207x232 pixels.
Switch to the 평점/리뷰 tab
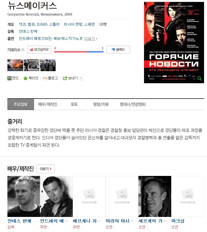point(101,104)
